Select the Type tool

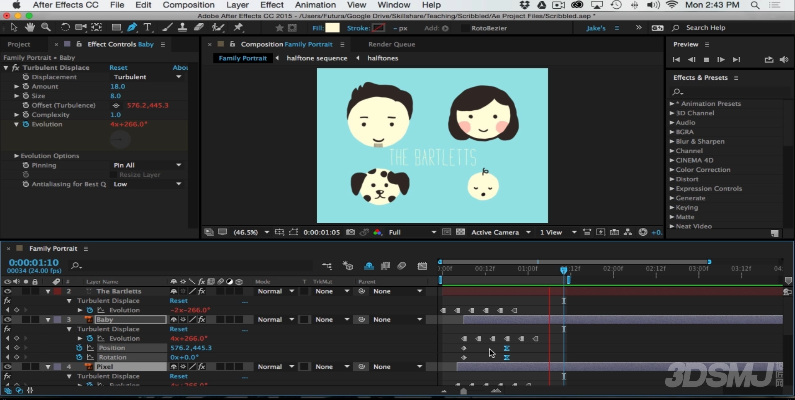tap(147, 27)
